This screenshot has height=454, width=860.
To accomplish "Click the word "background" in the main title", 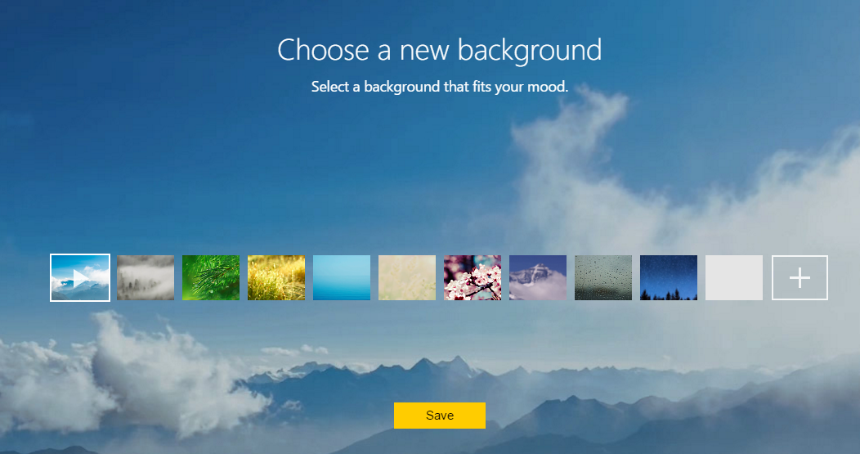I will pyautogui.click(x=530, y=50).
